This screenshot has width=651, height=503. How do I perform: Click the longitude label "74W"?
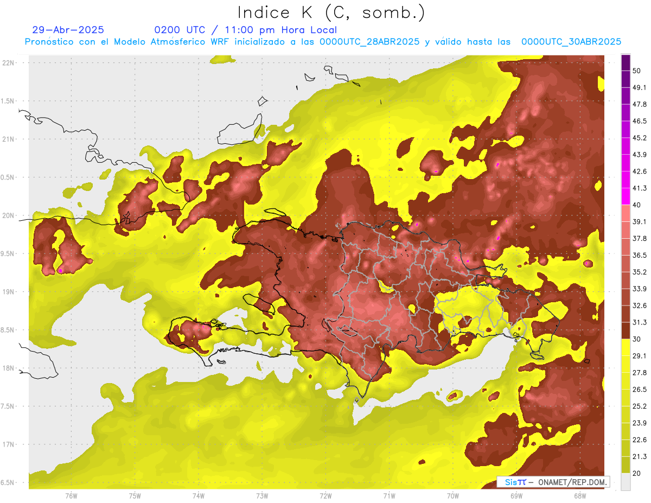point(199,496)
